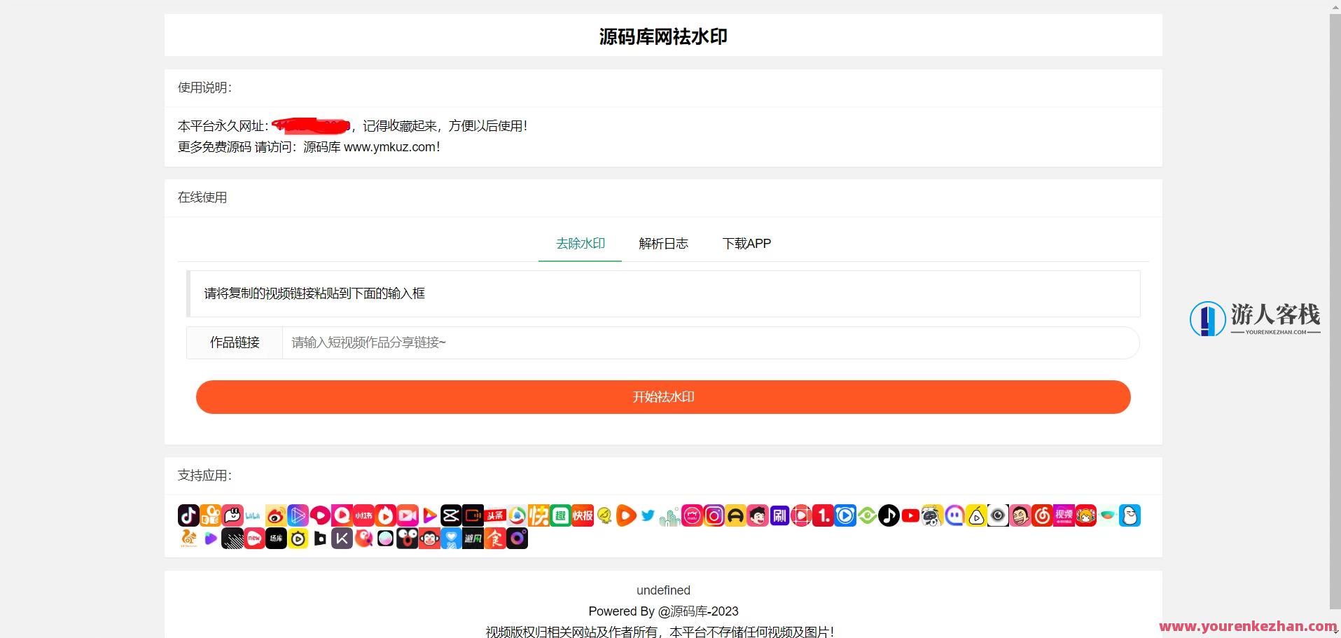Open the 下载APP tab
The image size is (1341, 638).
[x=746, y=244]
